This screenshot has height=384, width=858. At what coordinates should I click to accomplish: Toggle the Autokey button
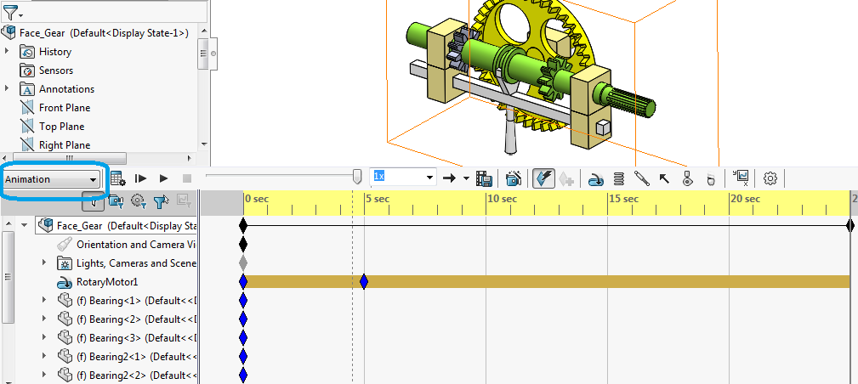(544, 178)
